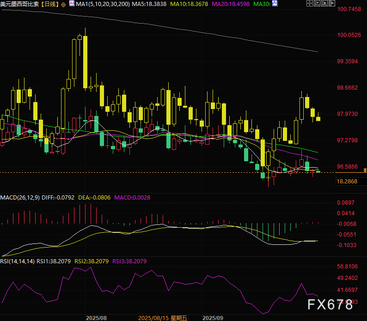Viewport: 367px width, 321px height.
Task: Open the 日线 timeframe selector
Action: pos(50,4)
